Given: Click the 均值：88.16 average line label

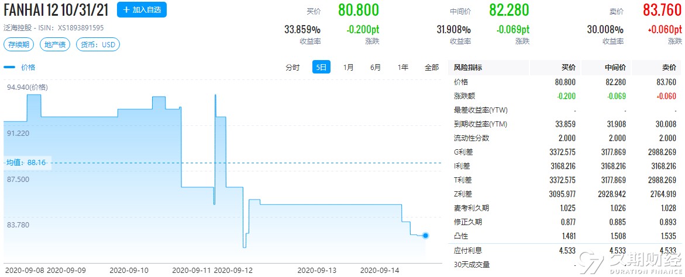Looking at the screenshot, I should pos(27,163).
